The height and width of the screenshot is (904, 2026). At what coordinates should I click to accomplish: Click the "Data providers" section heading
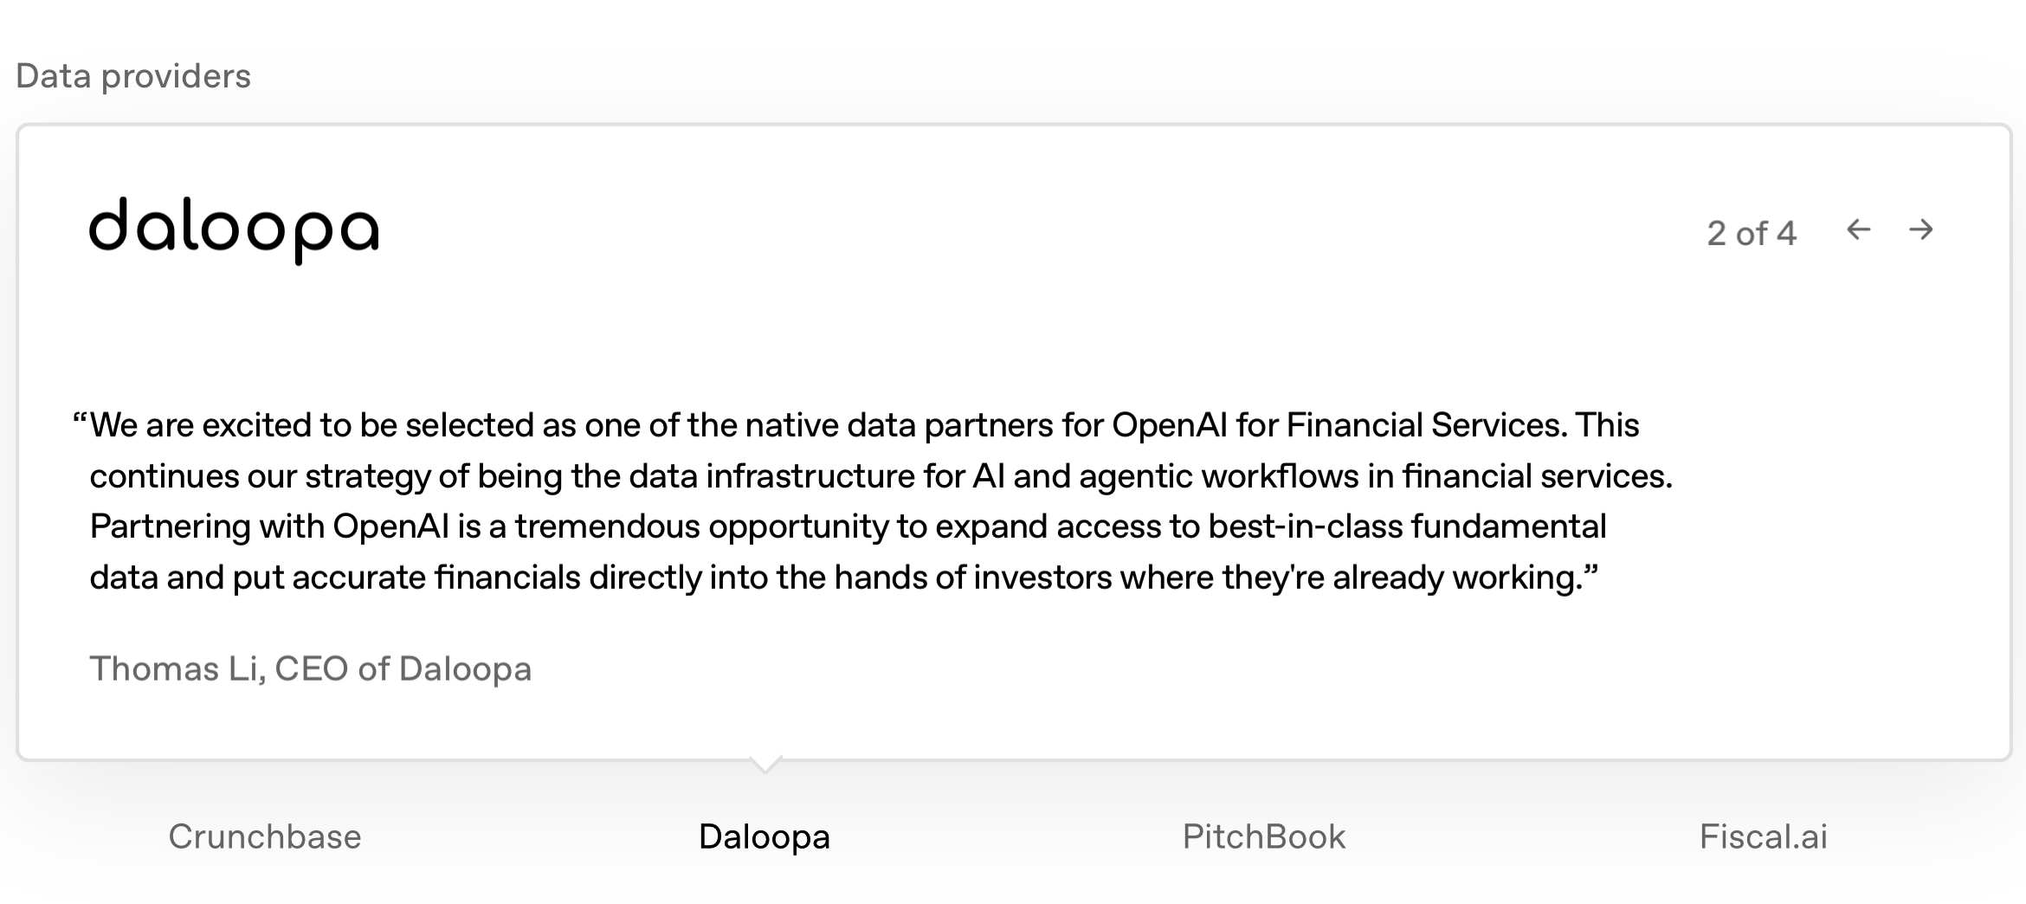133,76
